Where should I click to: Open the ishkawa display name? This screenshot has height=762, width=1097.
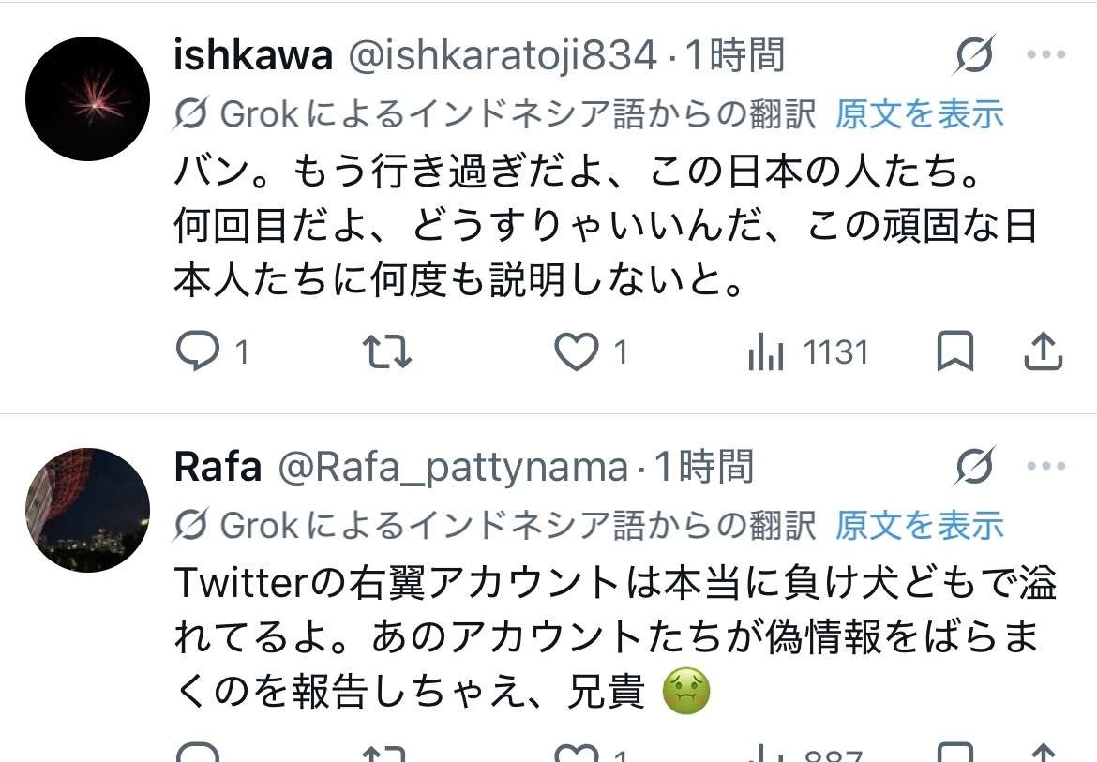pyautogui.click(x=253, y=55)
